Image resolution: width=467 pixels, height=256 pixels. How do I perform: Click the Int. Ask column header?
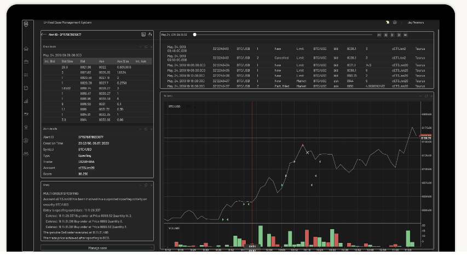point(141,61)
